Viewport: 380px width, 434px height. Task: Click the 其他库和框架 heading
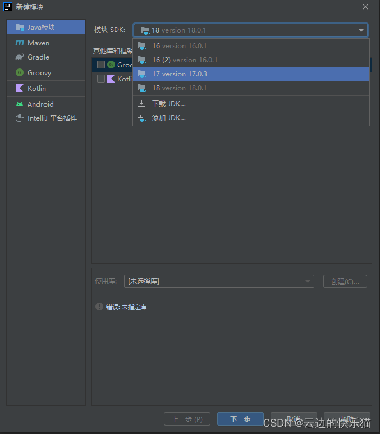[x=113, y=51]
